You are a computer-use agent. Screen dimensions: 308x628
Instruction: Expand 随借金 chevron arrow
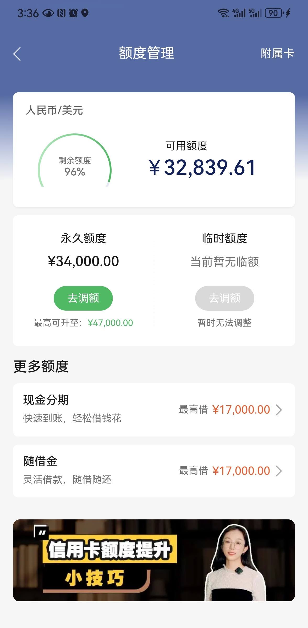pyautogui.click(x=279, y=471)
